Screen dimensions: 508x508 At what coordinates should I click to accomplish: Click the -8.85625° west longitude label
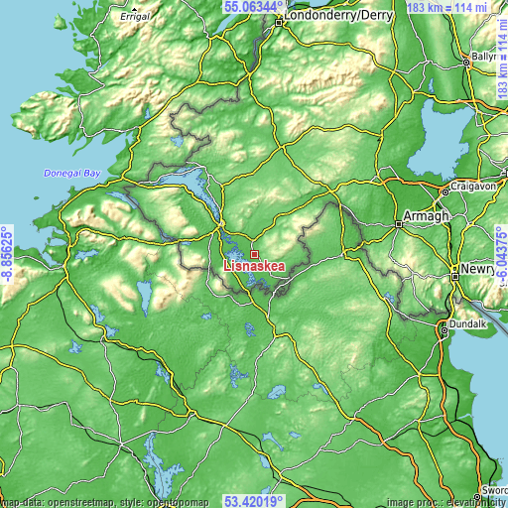(7, 254)
